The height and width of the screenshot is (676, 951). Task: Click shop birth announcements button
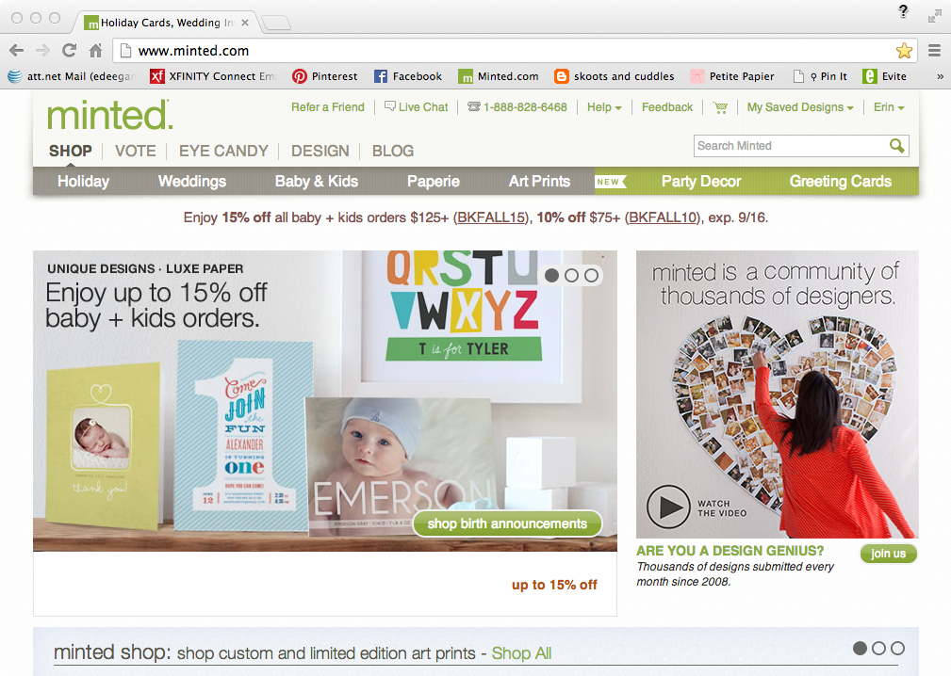507,524
